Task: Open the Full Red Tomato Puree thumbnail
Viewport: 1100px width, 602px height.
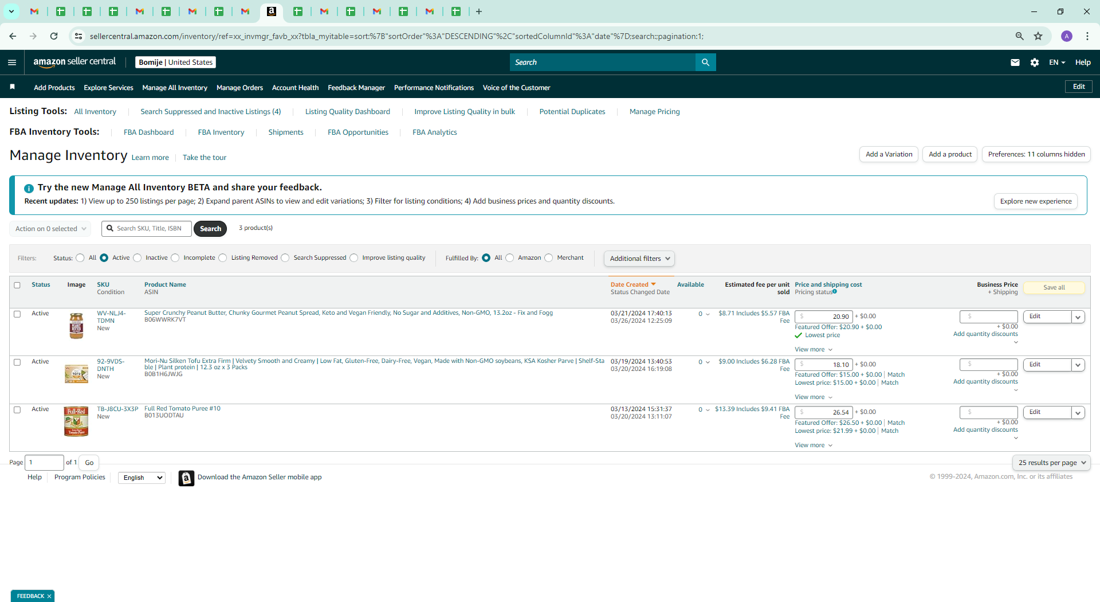Action: click(x=76, y=422)
